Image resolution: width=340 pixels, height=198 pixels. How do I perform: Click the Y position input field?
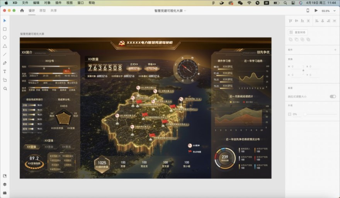[314, 75]
